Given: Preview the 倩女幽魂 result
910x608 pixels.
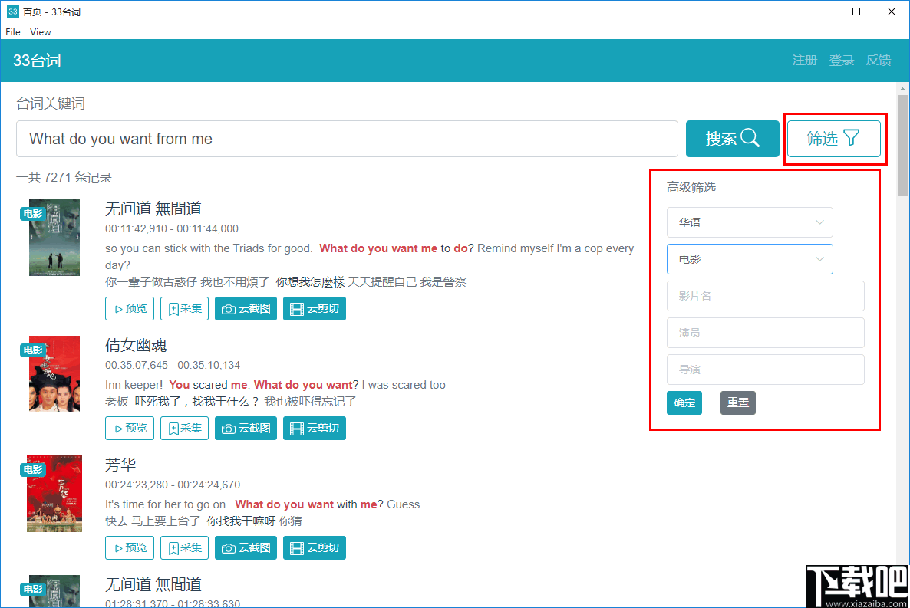Looking at the screenshot, I should tap(130, 428).
